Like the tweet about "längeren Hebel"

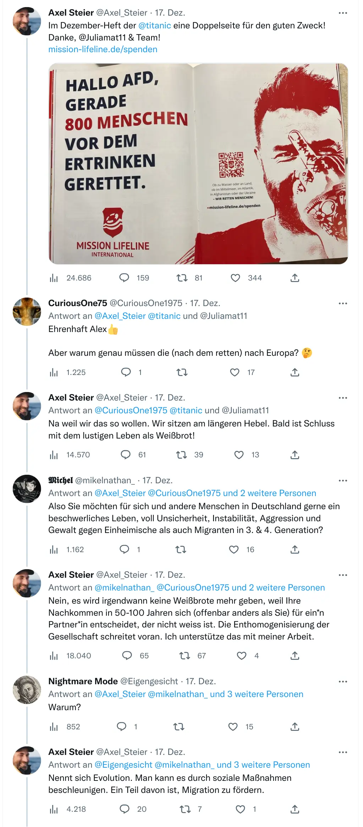click(239, 455)
